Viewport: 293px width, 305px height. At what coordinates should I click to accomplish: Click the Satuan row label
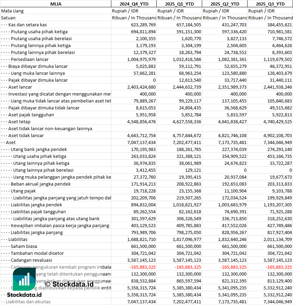8,18
